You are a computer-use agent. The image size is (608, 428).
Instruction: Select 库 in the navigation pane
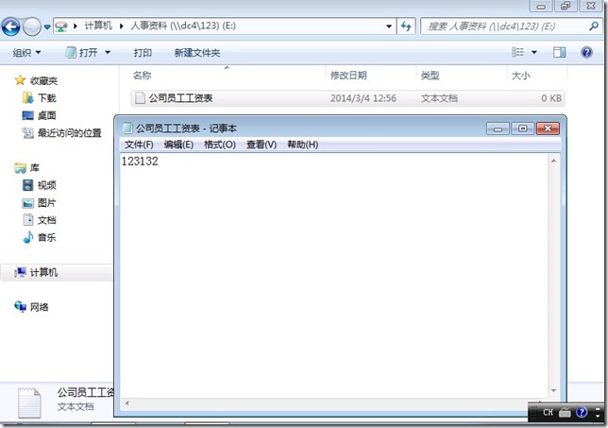35,167
